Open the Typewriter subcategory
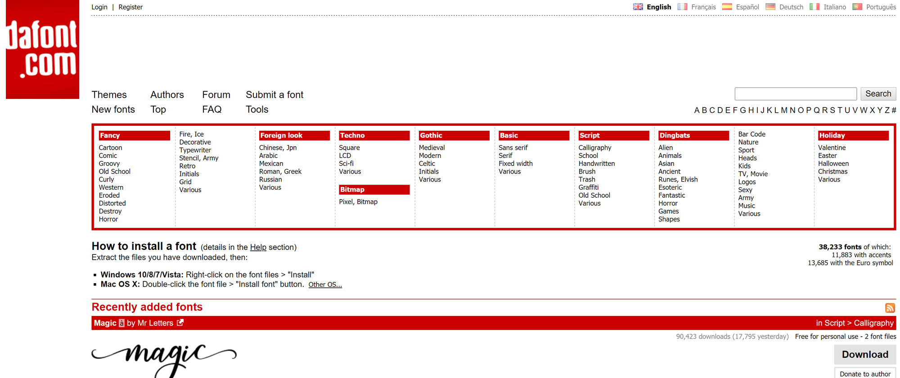Viewport: 900px width, 378px height. click(195, 150)
